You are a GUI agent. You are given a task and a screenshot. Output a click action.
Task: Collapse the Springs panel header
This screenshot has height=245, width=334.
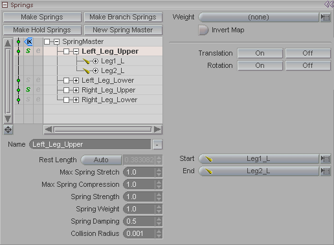pos(5,5)
